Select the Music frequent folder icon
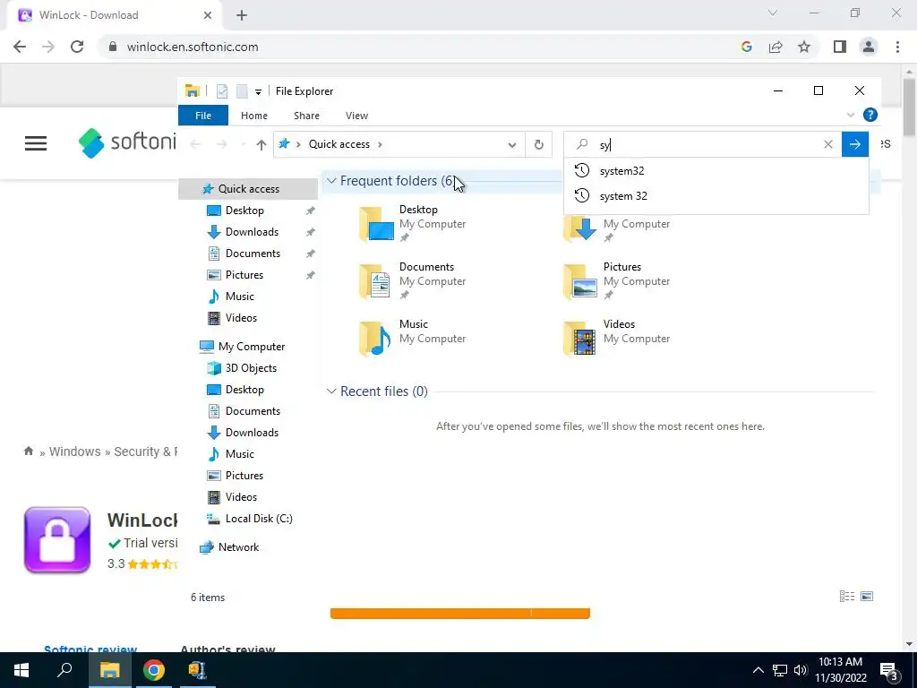 pyautogui.click(x=376, y=338)
